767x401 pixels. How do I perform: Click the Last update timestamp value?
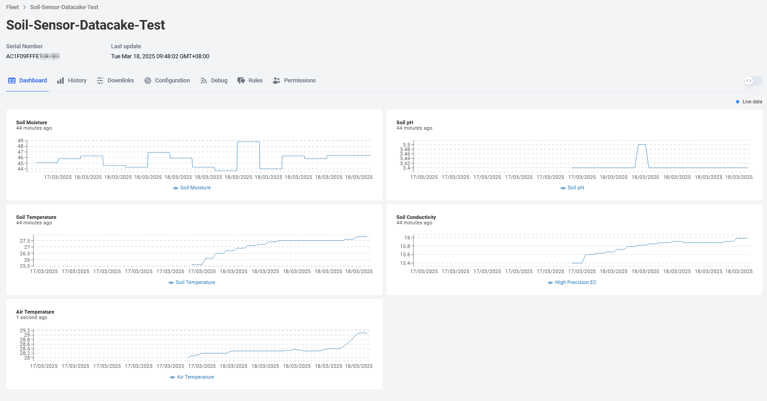pyautogui.click(x=160, y=56)
